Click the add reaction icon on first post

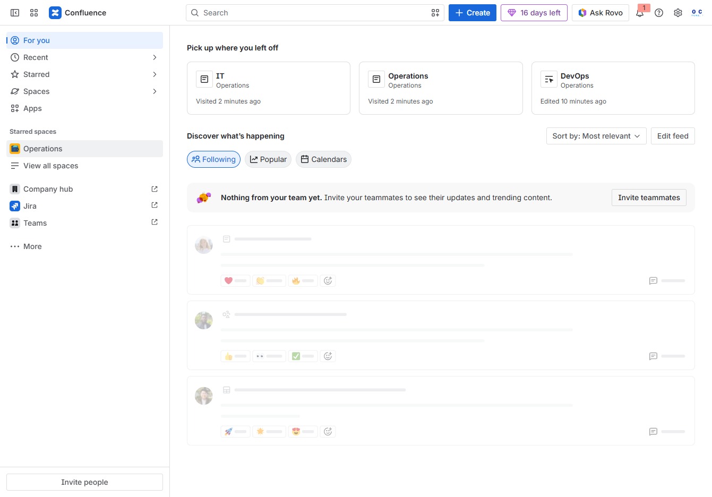click(328, 280)
